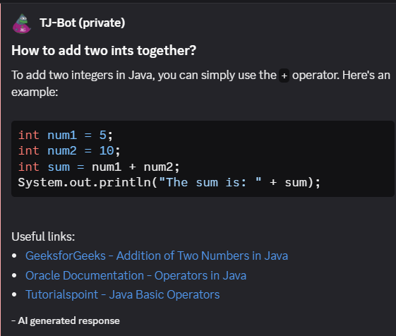
Task: Click the bullet beside the Tutorialspoint link
Action: pos(14,294)
